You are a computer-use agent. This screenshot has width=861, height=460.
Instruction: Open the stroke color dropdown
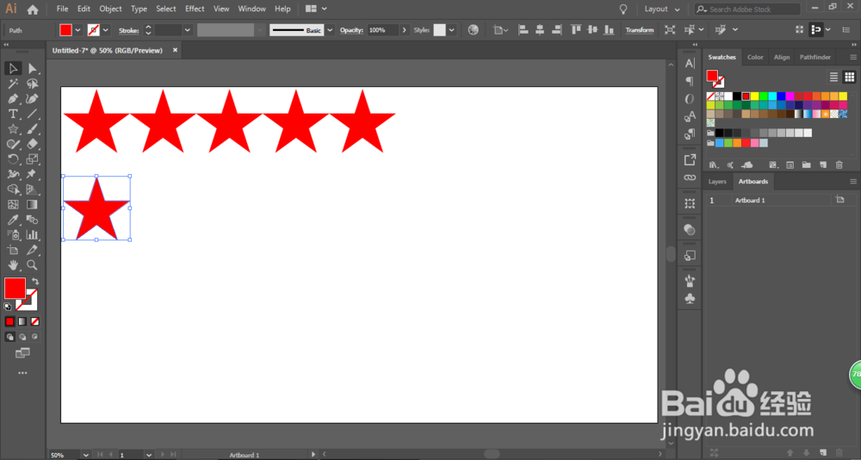click(x=106, y=30)
